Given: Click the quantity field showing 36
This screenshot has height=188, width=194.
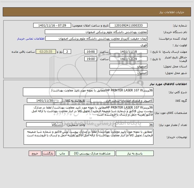Looking at the screenshot, I should (135, 125).
